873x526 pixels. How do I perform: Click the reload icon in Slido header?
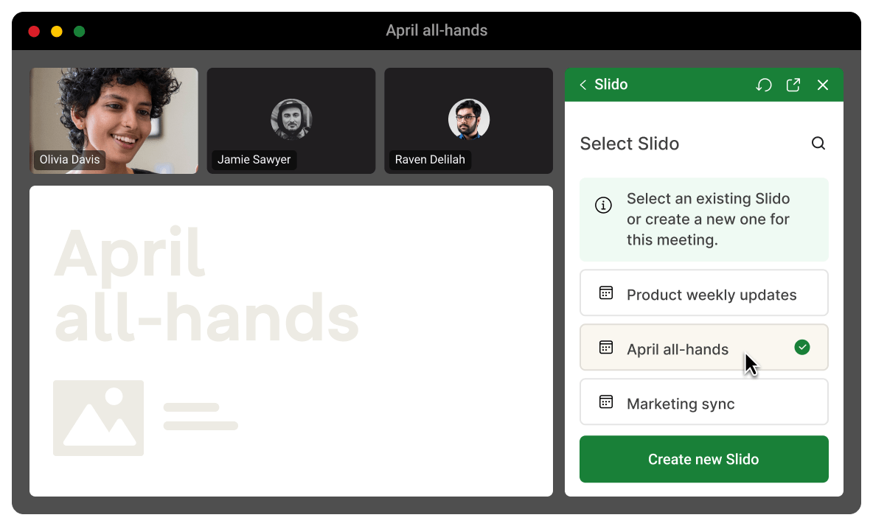coord(764,85)
